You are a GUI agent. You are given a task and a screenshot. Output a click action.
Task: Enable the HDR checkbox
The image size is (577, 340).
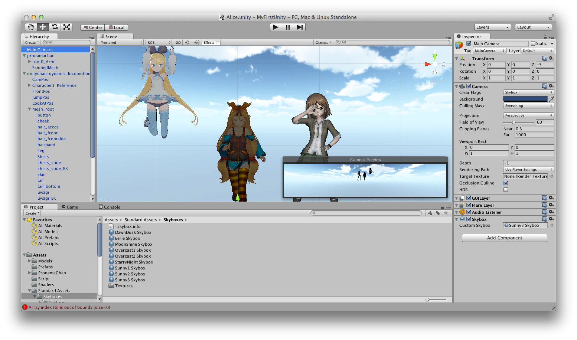coord(506,190)
